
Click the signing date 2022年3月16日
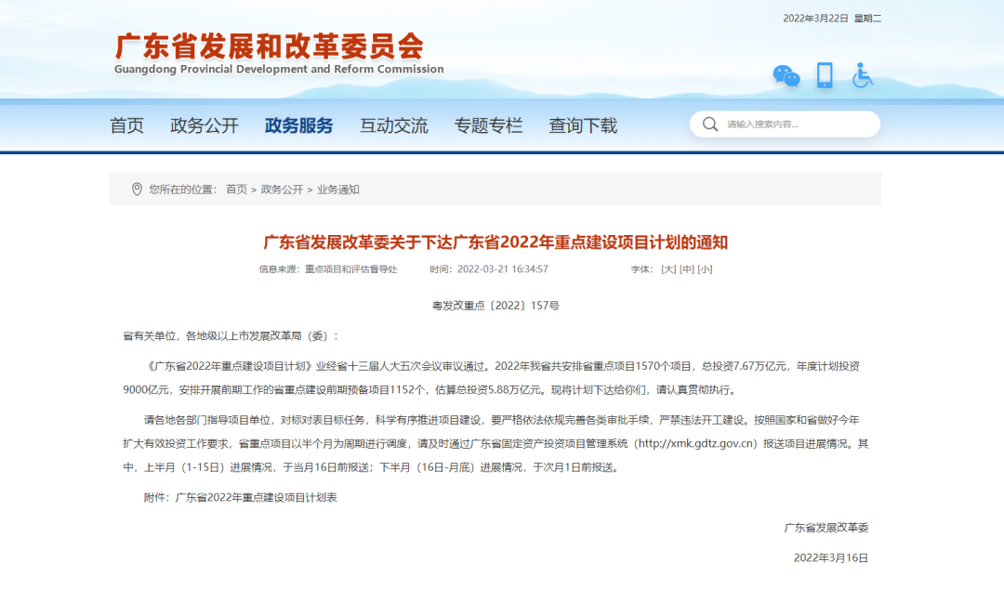[831, 558]
